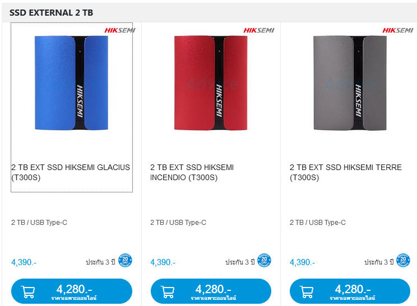Click the HIKSEMI logo above the gray SSD
This screenshot has height=306, width=417.
[398, 30]
